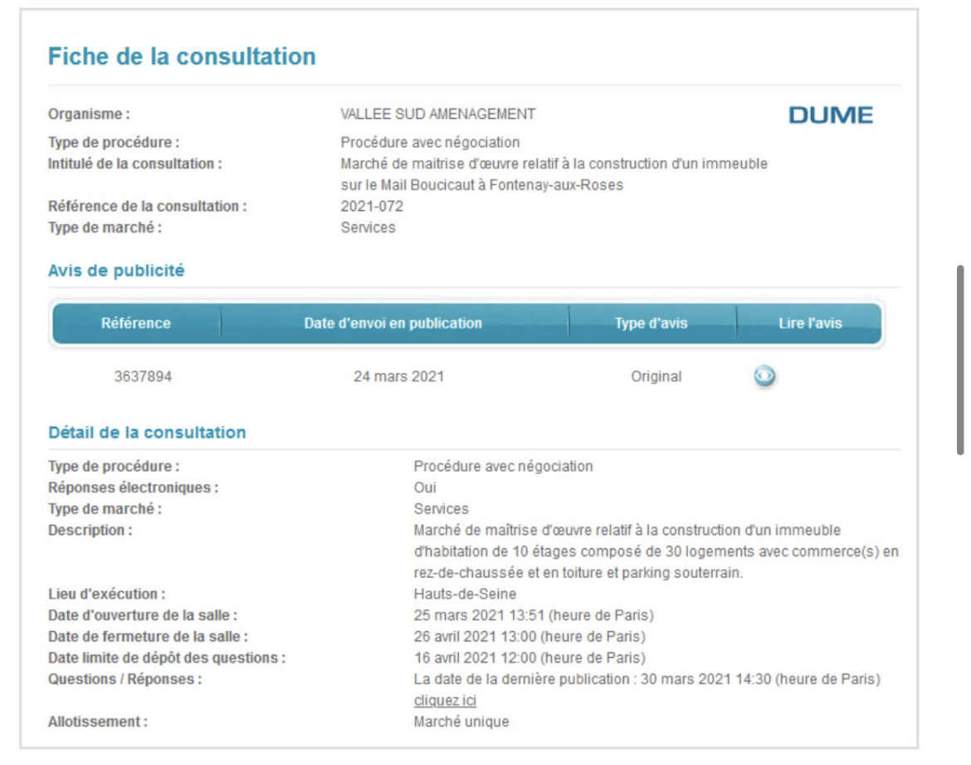Viewport: 971px width, 765px height.
Task: Click organisme name VALLEE SUD AMENAGEMENT
Action: pos(438,114)
